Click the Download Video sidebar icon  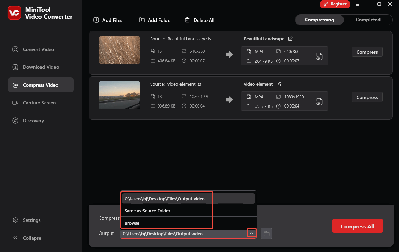click(15, 67)
